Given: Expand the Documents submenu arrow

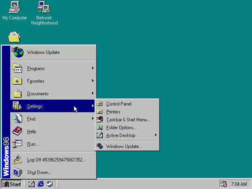Looking at the screenshot, I should tap(93, 93).
